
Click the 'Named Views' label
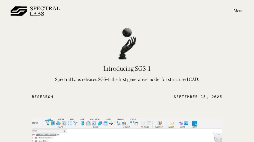(x=43, y=141)
